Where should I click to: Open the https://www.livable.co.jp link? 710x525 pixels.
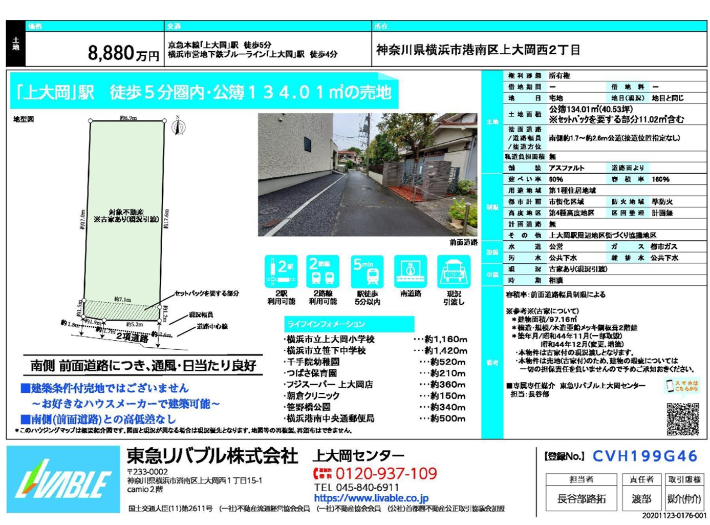371,498
